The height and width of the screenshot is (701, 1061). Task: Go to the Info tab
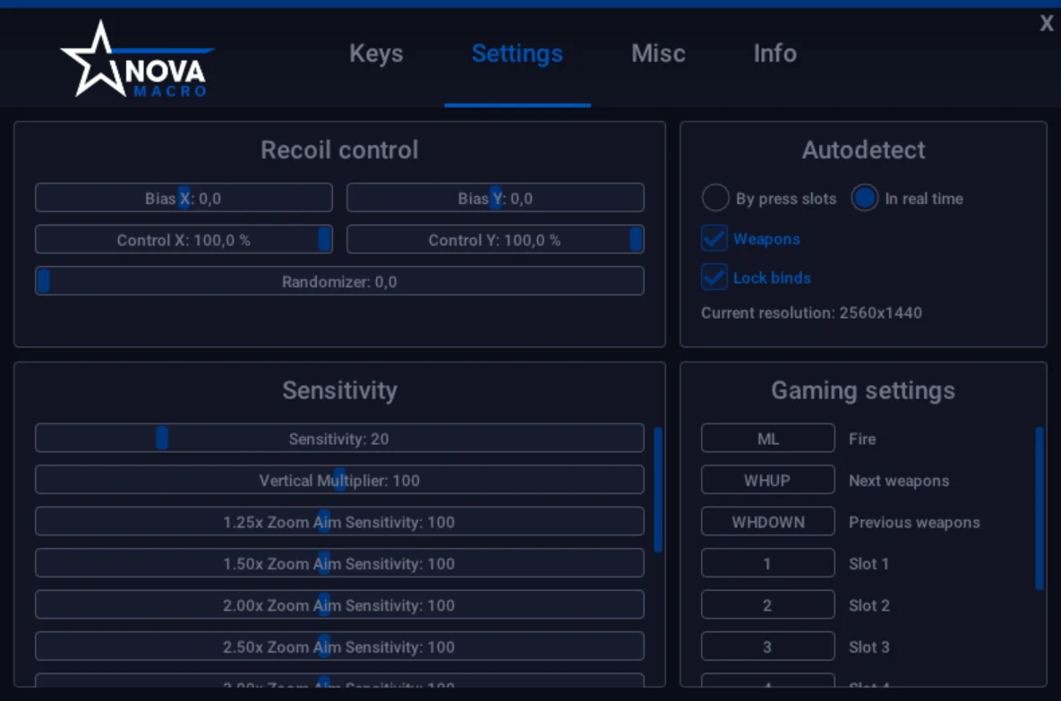point(774,54)
